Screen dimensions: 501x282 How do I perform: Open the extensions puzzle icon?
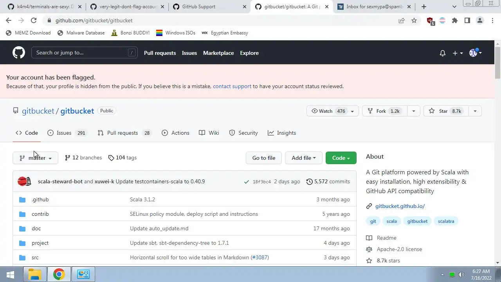click(x=455, y=20)
